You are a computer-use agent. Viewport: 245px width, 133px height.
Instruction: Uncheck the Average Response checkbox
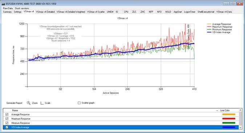[7, 115]
